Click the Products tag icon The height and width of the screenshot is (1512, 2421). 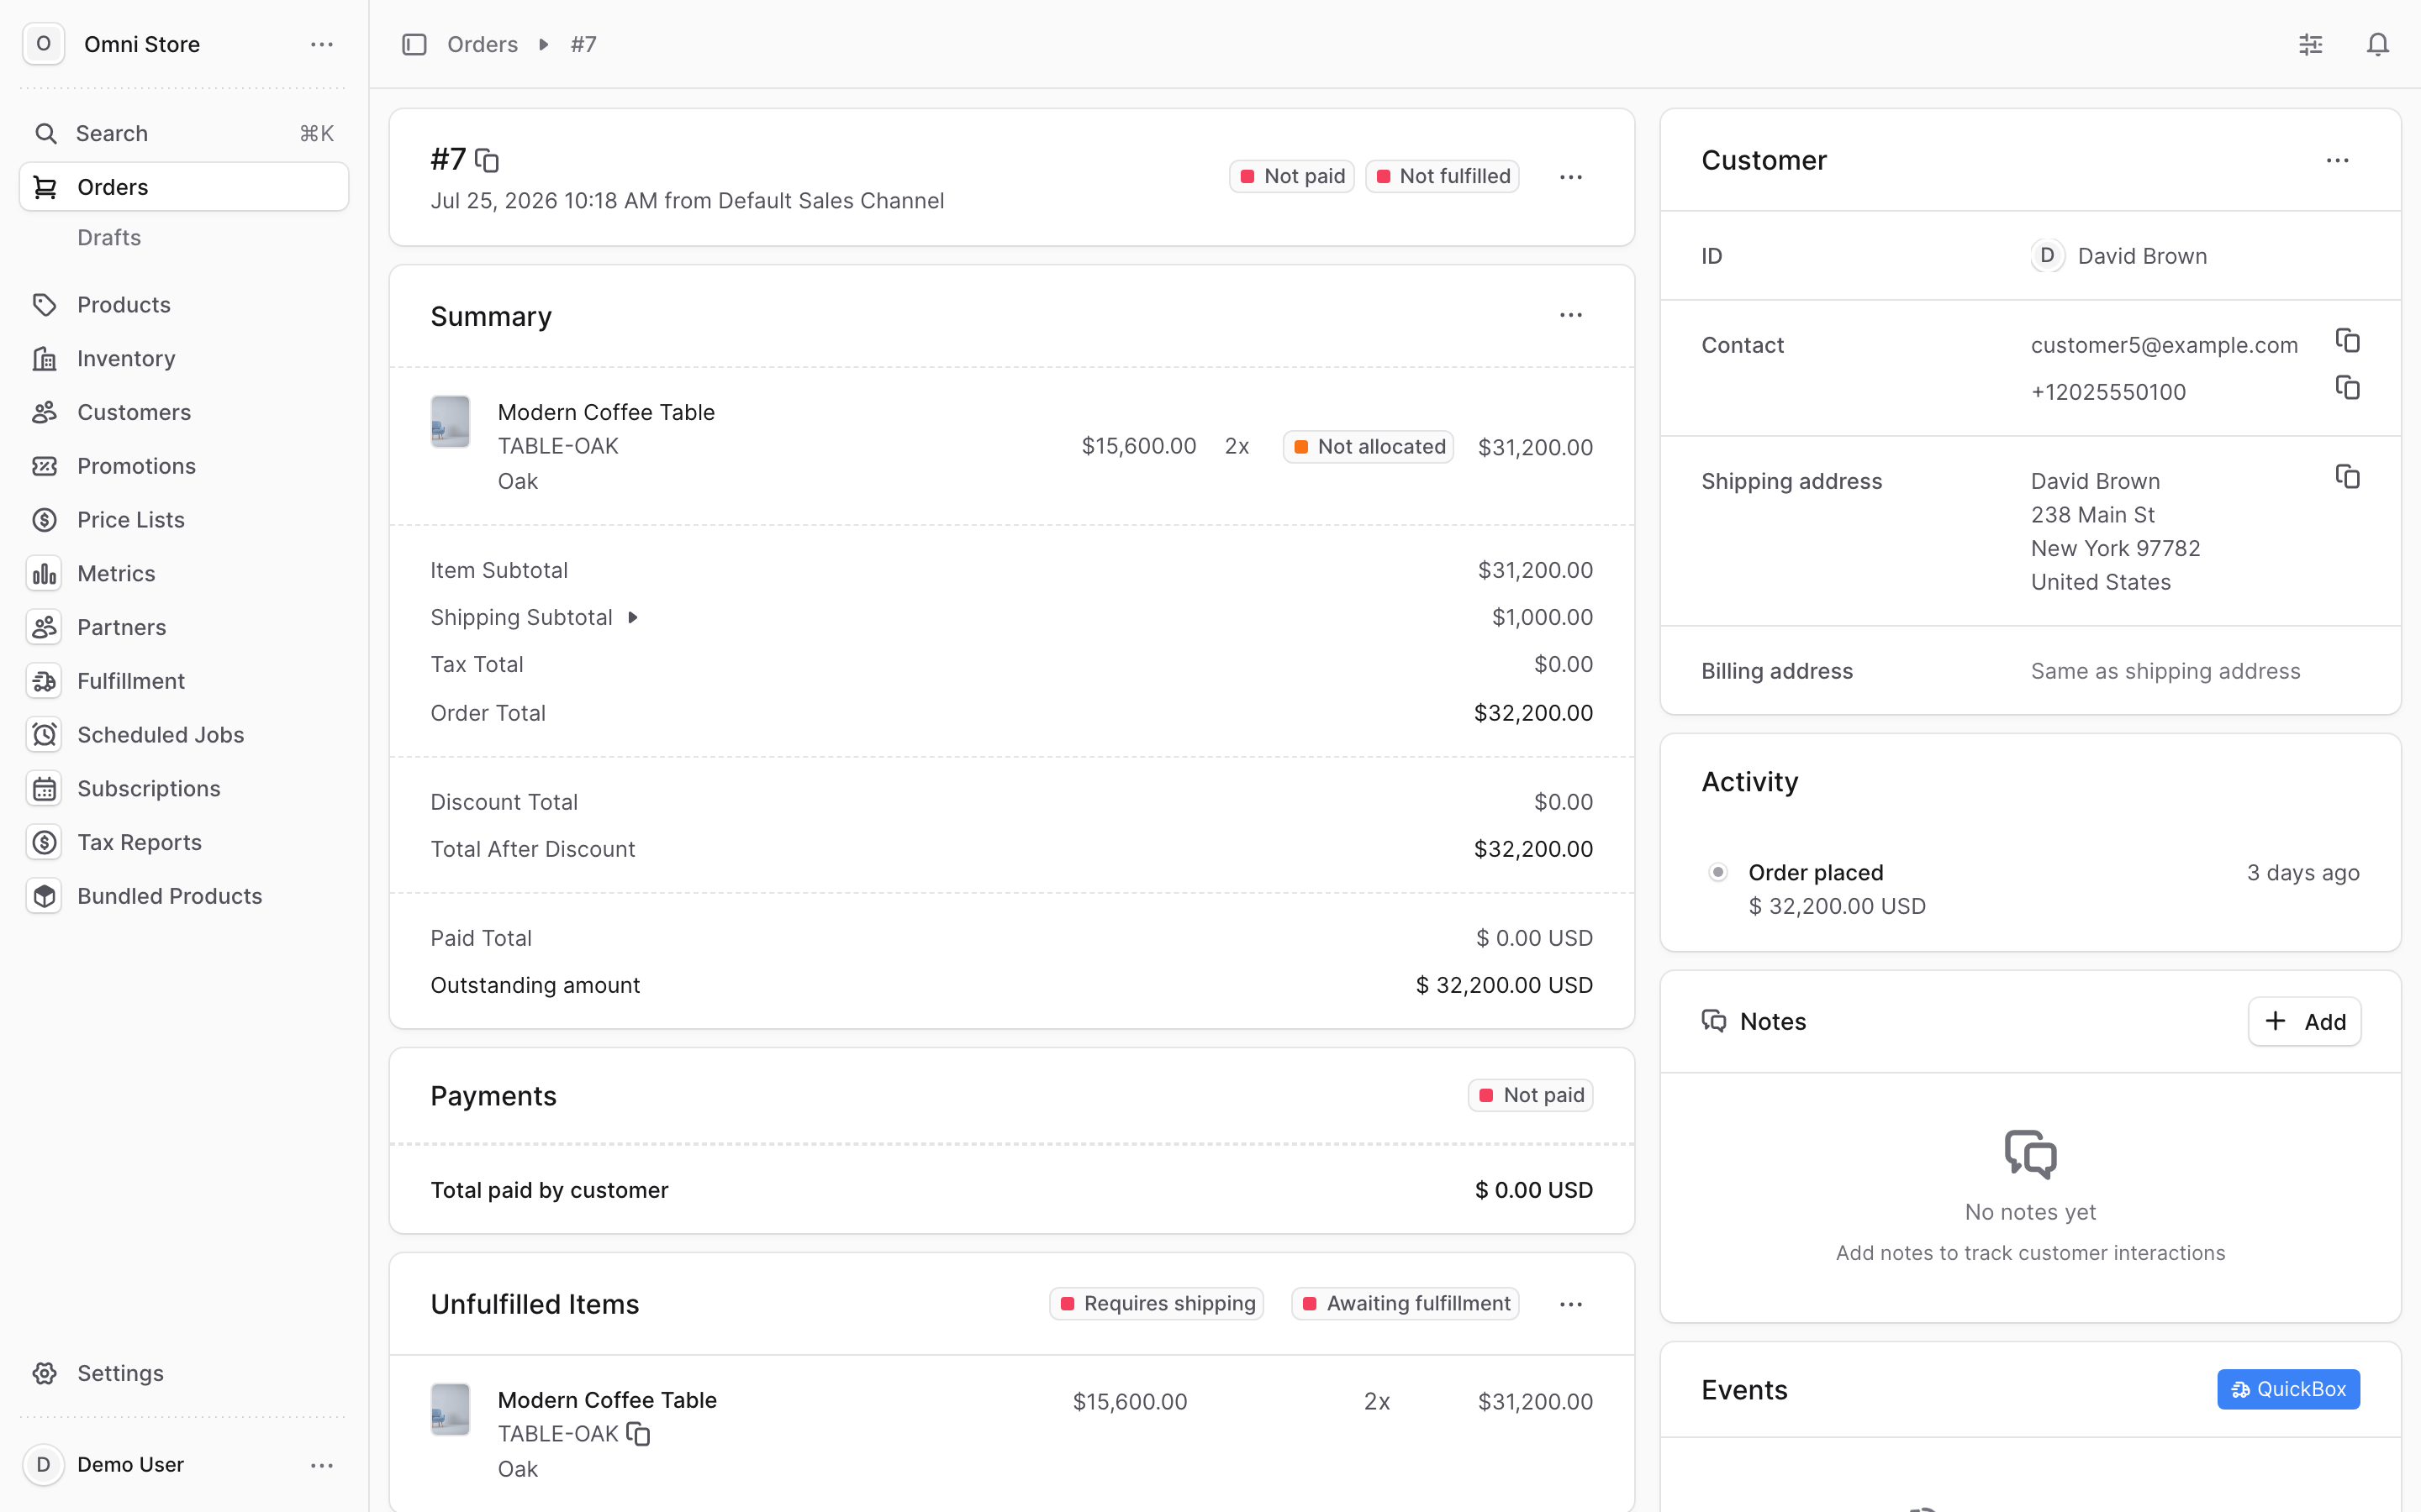44,305
